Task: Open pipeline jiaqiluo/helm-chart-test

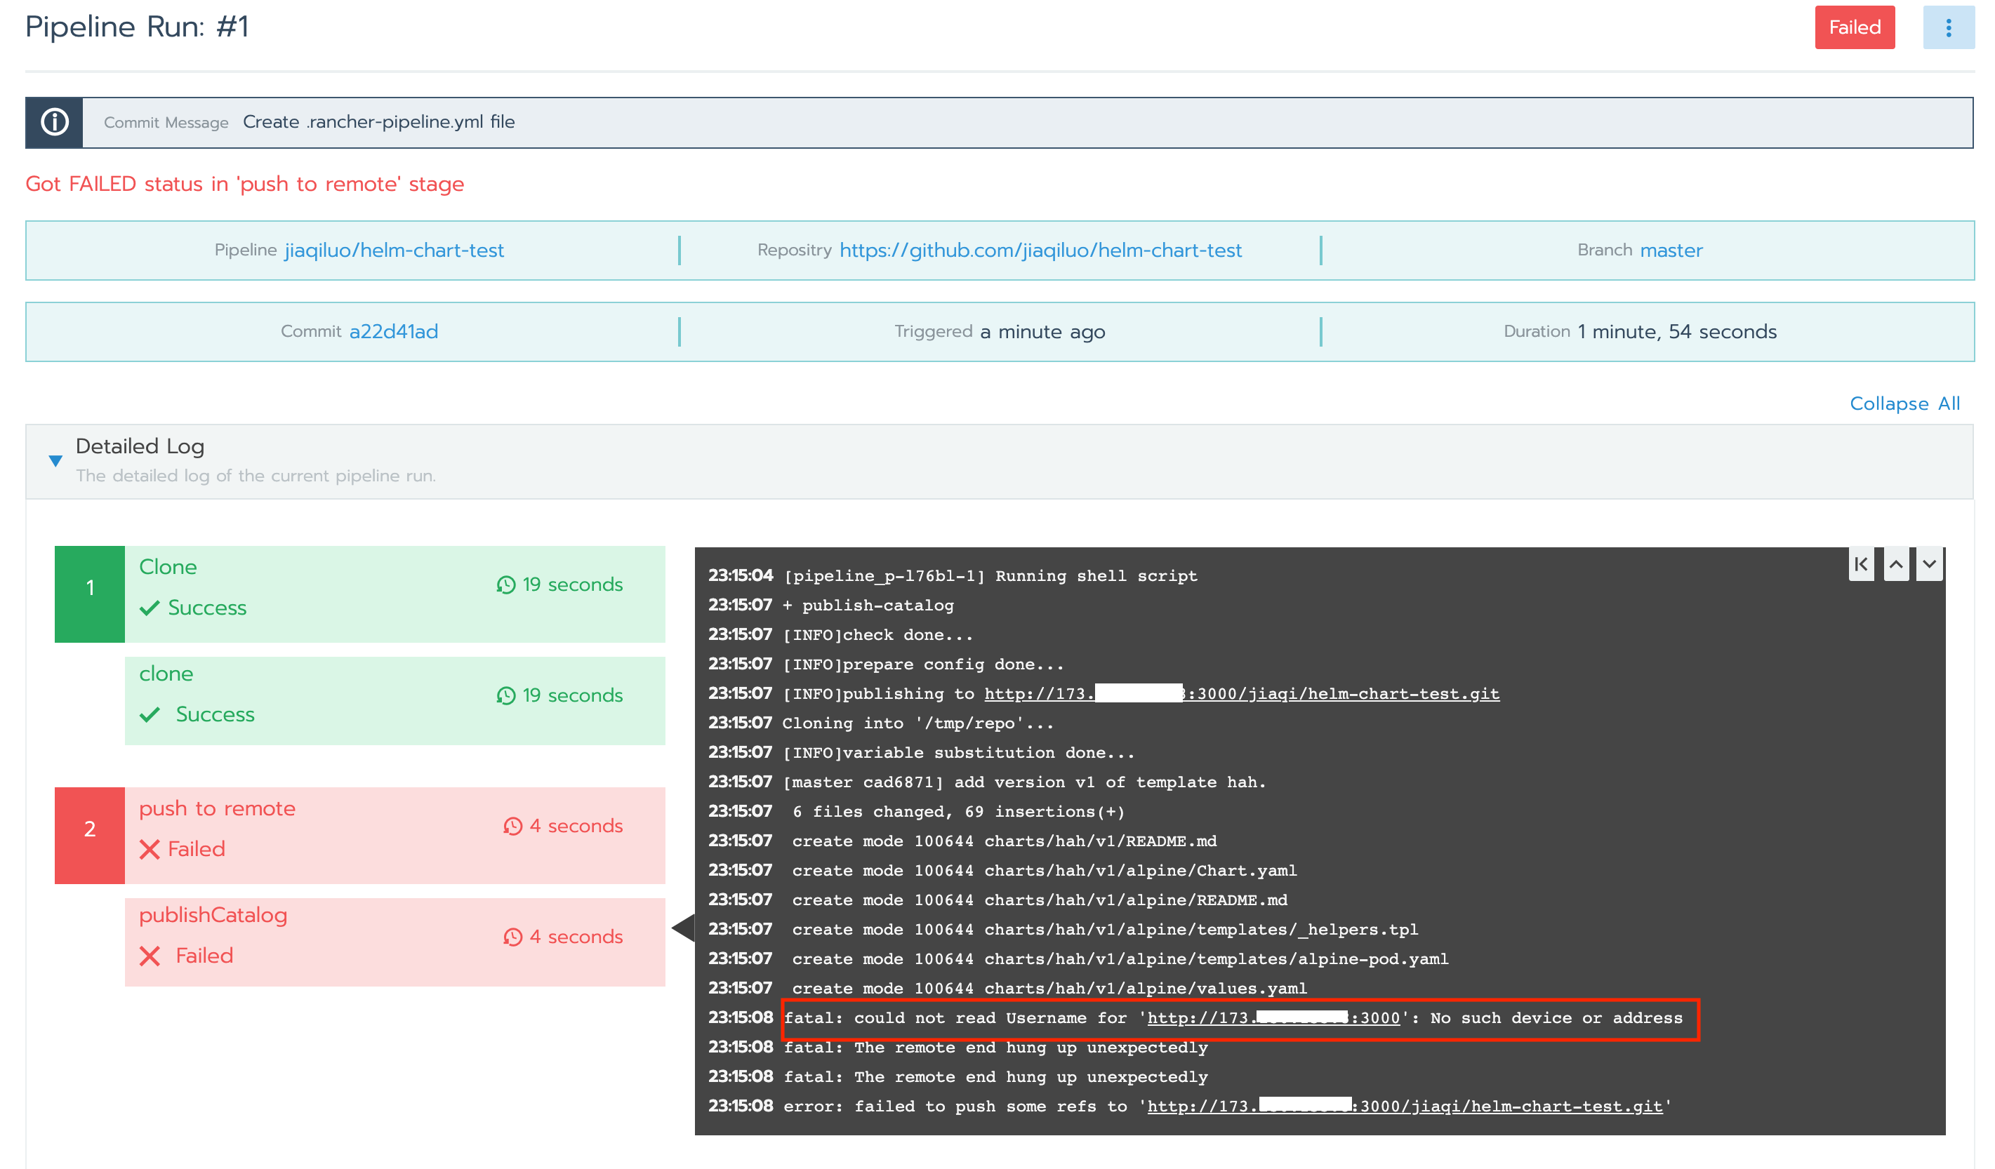Action: (394, 250)
